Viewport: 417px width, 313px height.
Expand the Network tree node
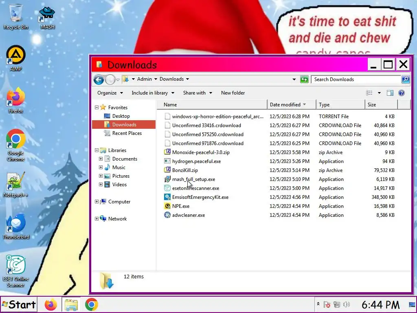point(97,219)
